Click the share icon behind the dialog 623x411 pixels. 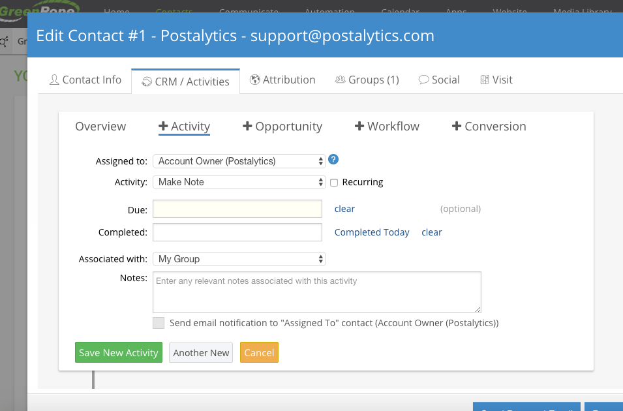pyautogui.click(x=4, y=41)
